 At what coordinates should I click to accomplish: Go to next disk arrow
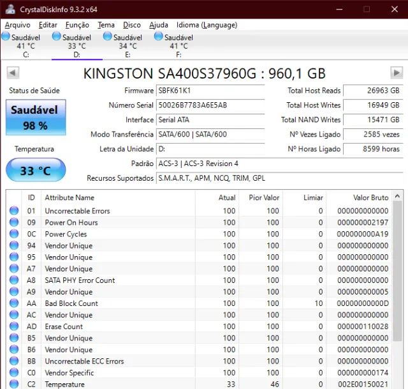click(397, 72)
